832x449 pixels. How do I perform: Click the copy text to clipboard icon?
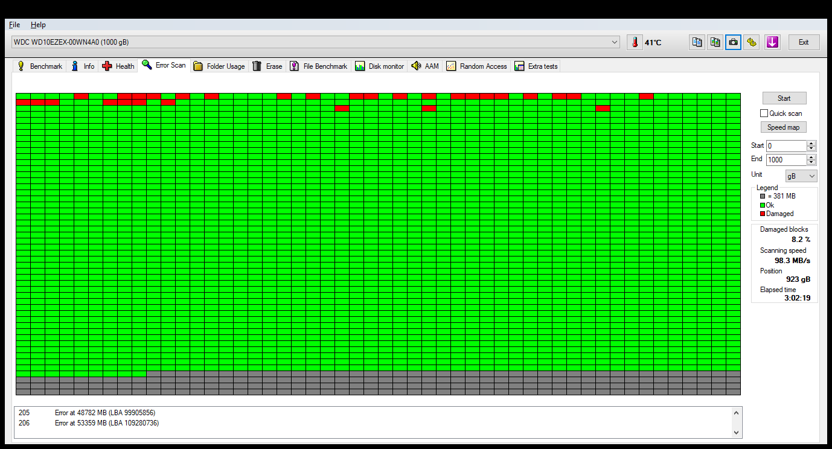(697, 42)
